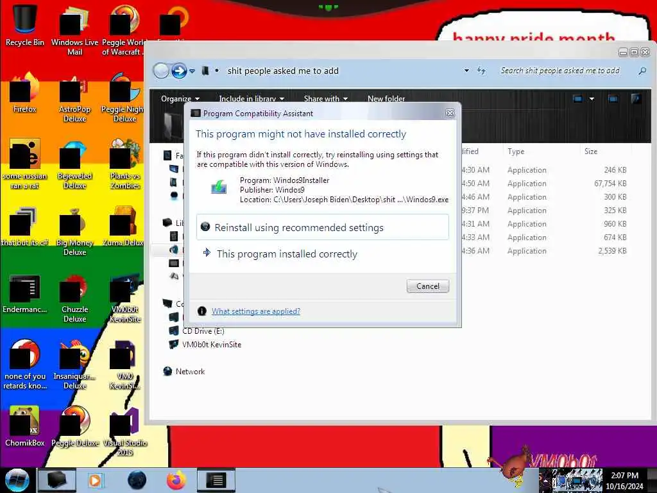Screen dimensions: 657x493
Task: Open 'some russian ran a rat' icon
Action: 25,164
